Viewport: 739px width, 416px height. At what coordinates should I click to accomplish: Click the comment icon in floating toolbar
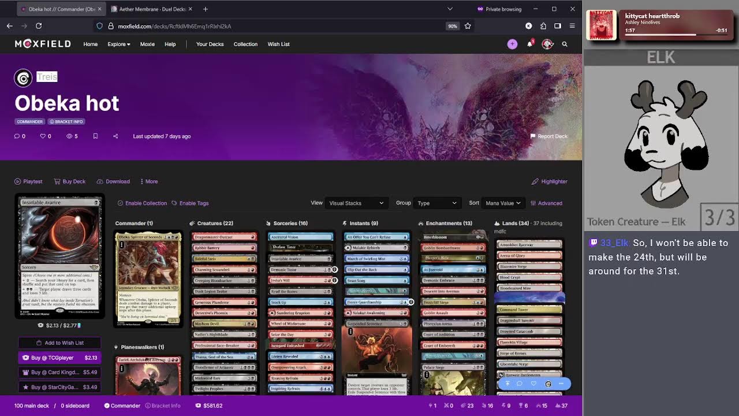tap(520, 384)
